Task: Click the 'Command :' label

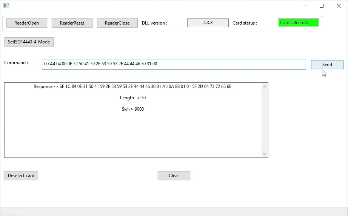Action: click(16, 63)
